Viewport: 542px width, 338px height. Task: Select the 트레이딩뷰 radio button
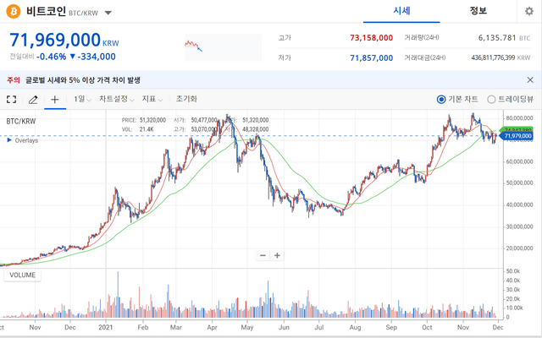click(491, 100)
